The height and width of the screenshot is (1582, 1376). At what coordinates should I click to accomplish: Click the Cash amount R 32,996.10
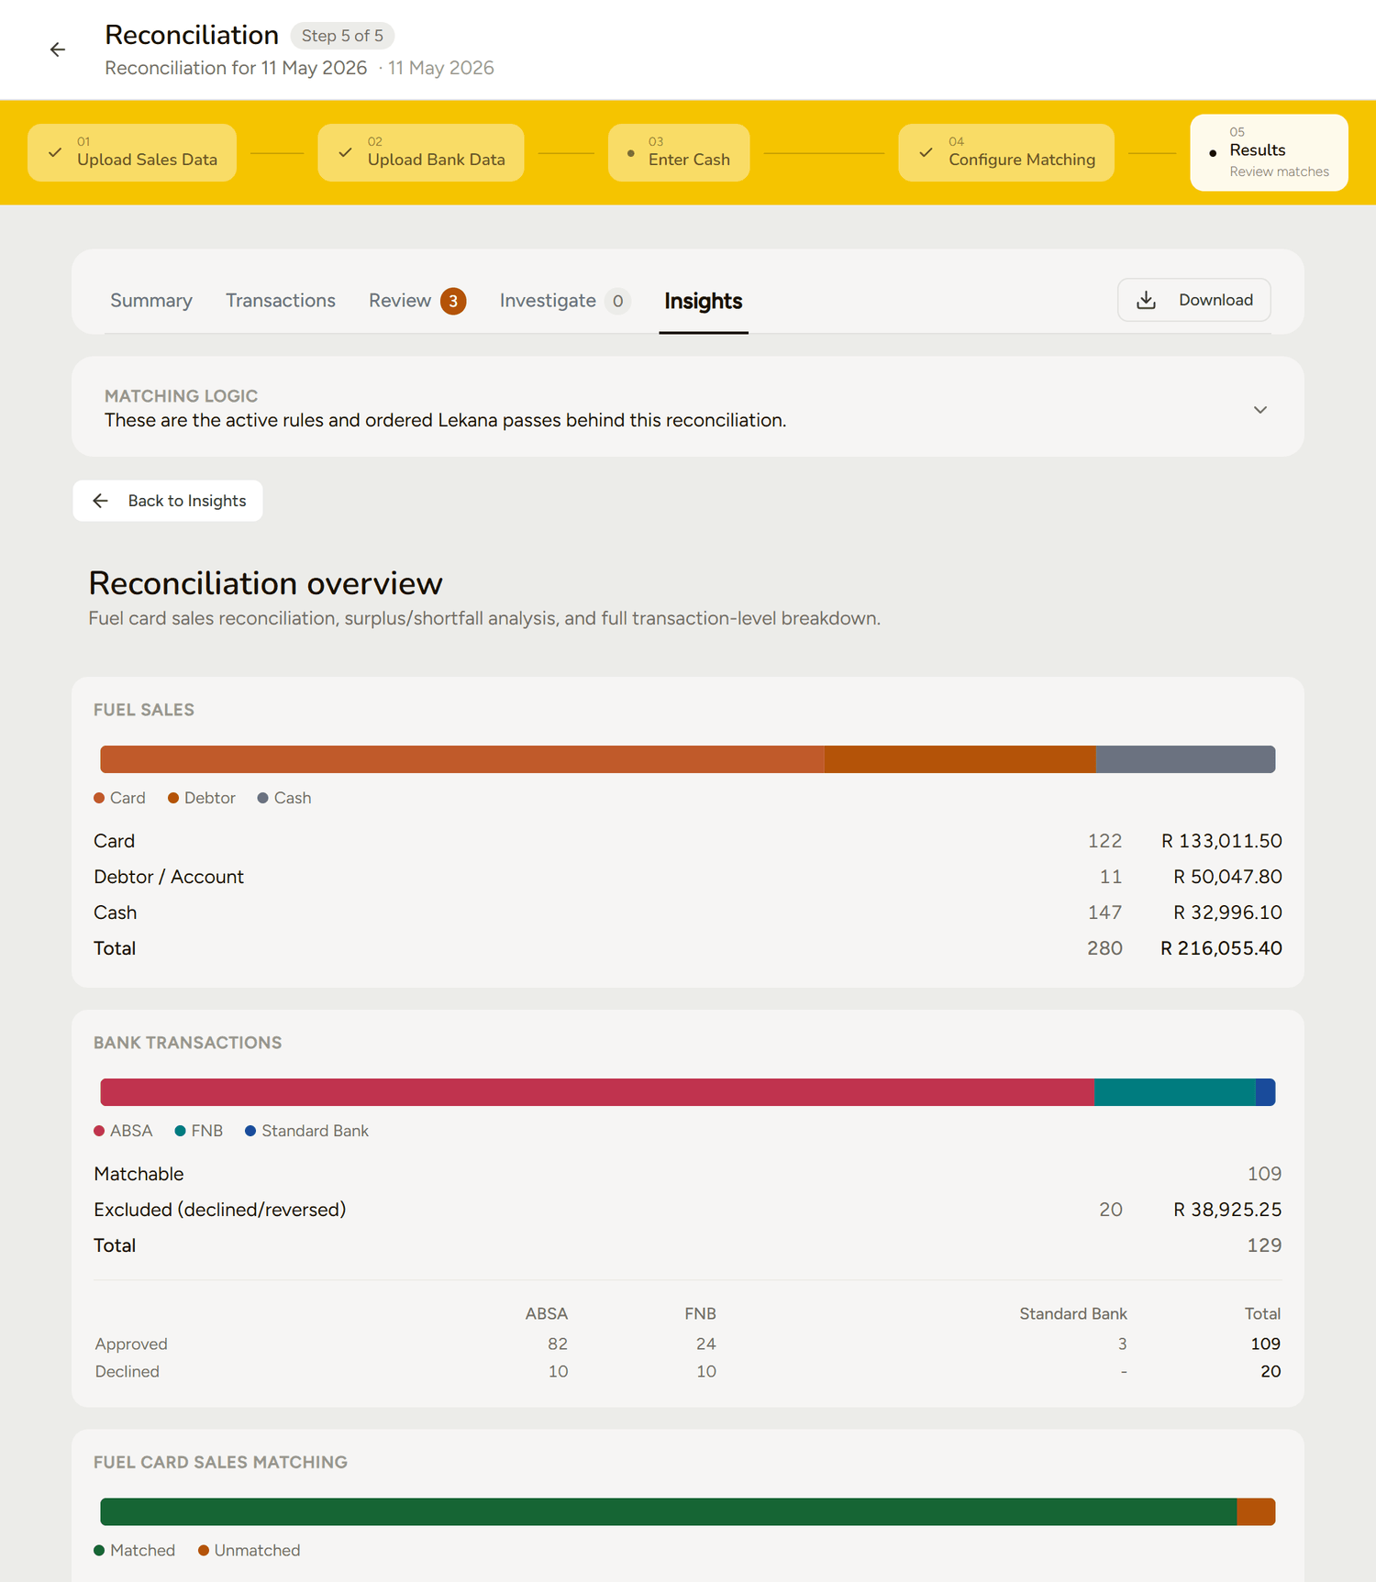(1228, 913)
